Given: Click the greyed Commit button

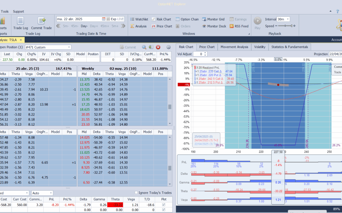Looking at the screenshot, I should point(128,47).
